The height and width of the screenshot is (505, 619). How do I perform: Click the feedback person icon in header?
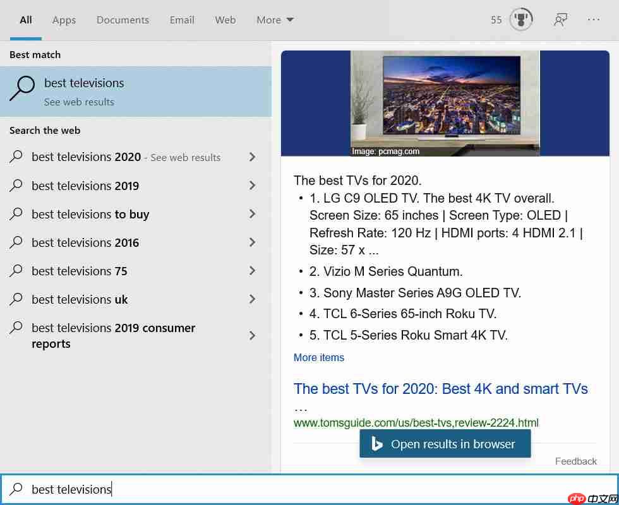[560, 20]
